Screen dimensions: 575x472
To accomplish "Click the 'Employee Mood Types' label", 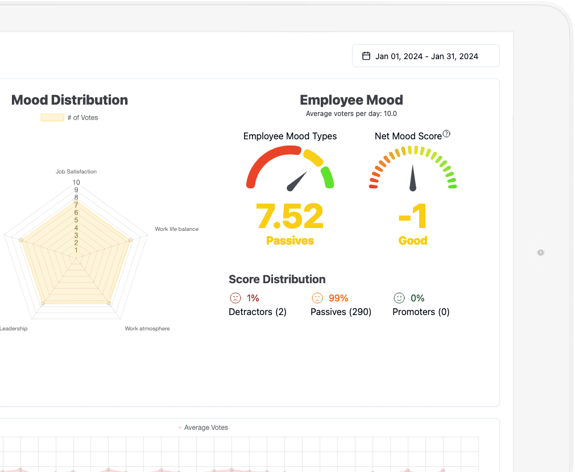I will pos(290,136).
